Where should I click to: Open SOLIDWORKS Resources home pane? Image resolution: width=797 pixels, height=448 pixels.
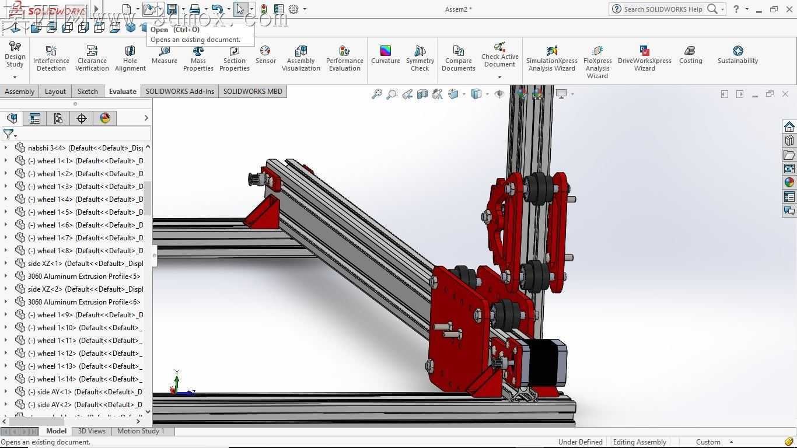click(x=789, y=127)
